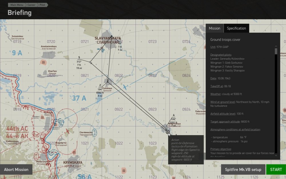Click the specification panel scroll-up arrow
Viewport: 286px width, 179px height.
(276, 46)
